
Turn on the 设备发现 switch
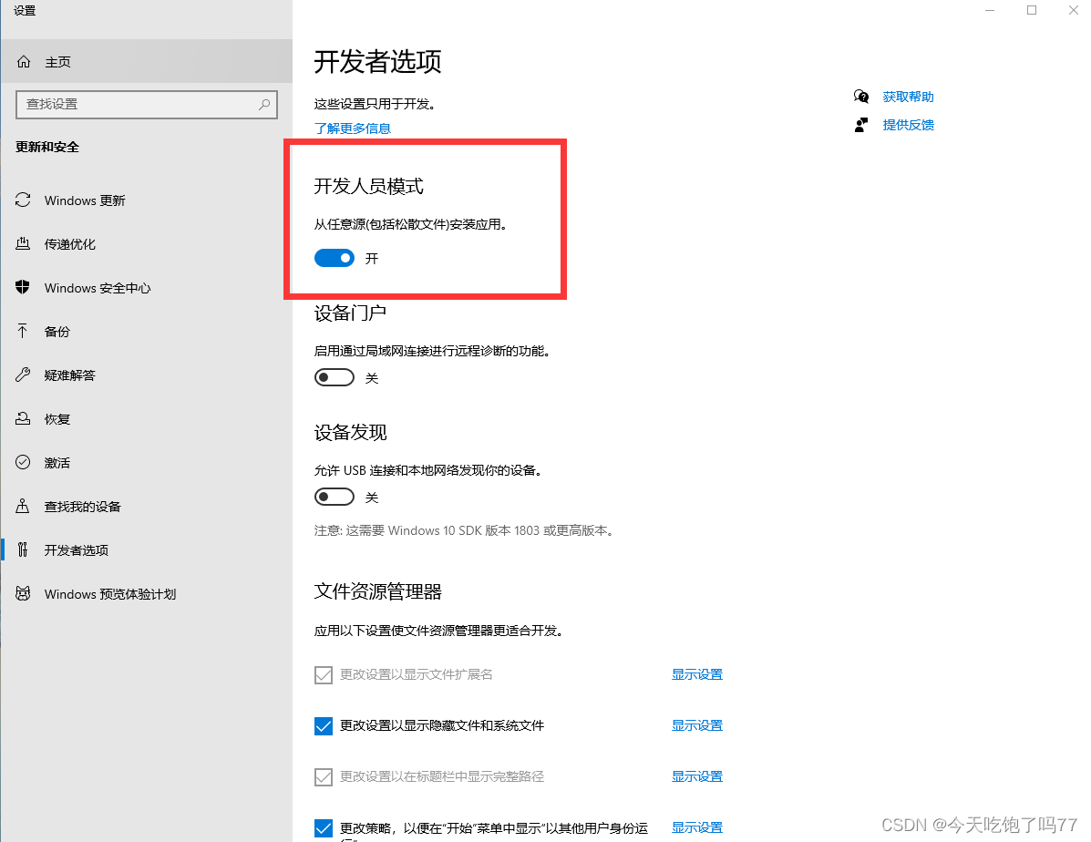[334, 496]
